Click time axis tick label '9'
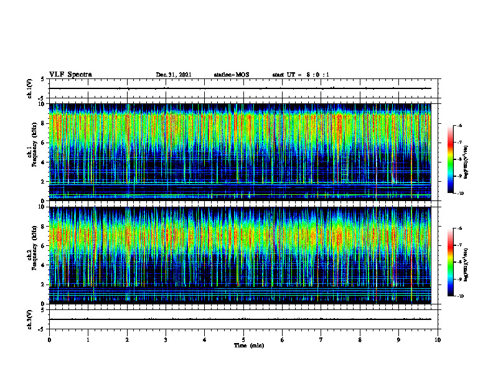 (398, 340)
